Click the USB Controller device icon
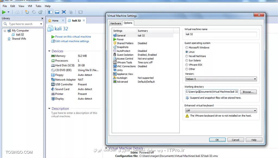 [x=53, y=84]
